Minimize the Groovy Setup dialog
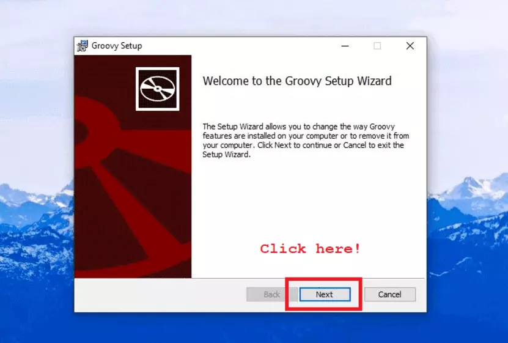508x343 pixels. pyautogui.click(x=344, y=46)
